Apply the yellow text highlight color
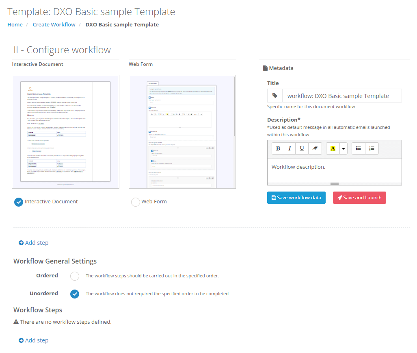Screen dimensions: 417x353 pyautogui.click(x=333, y=148)
